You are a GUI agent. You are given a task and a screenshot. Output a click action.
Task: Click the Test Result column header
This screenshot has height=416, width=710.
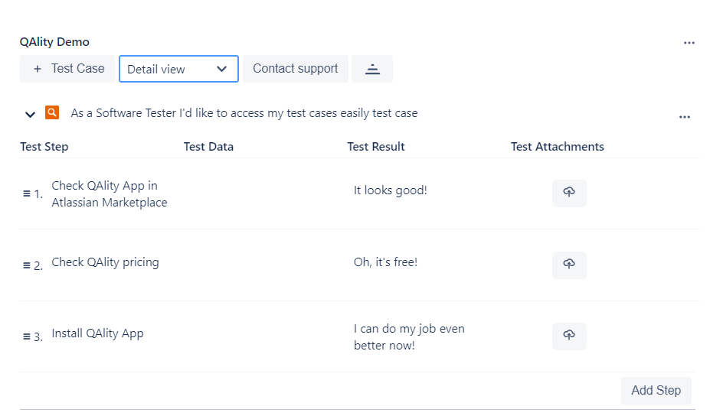(376, 147)
